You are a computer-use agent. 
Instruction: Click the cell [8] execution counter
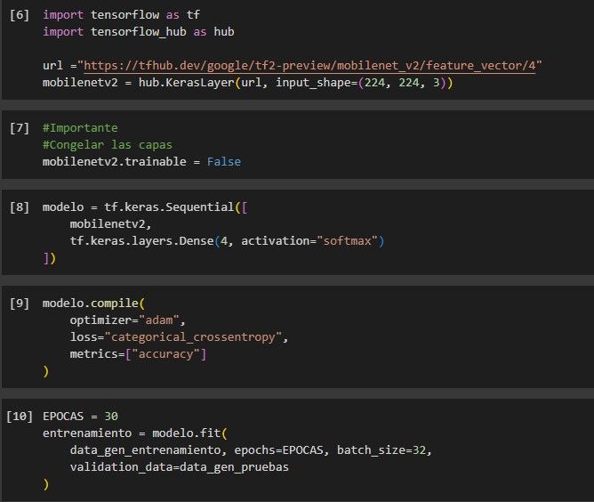click(x=20, y=207)
